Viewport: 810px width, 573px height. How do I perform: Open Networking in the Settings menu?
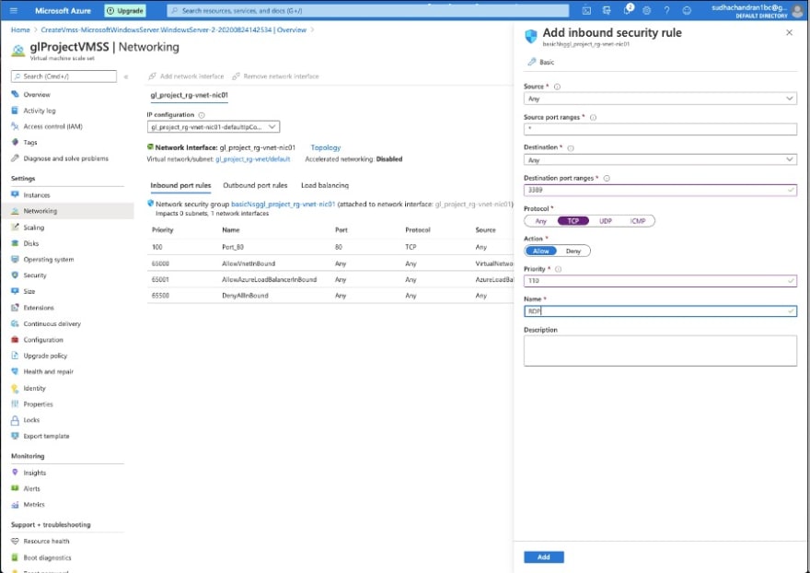[x=67, y=211]
